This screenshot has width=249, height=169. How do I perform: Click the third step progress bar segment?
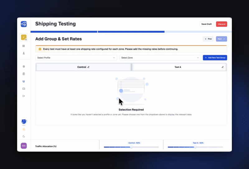pos(198,32)
